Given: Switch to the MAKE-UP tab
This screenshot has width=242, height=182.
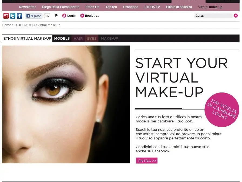Looking at the screenshot, I should tap(109, 38).
